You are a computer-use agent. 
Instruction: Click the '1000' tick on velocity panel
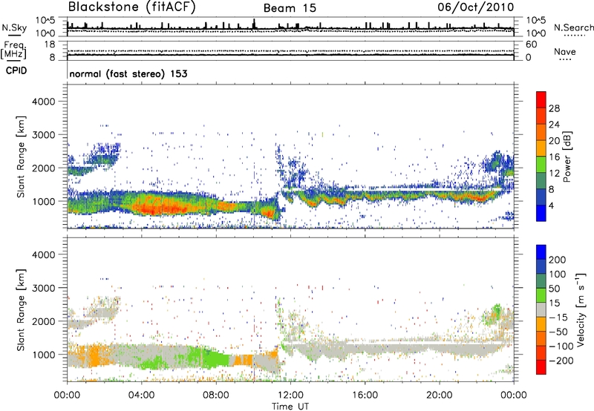(x=43, y=355)
